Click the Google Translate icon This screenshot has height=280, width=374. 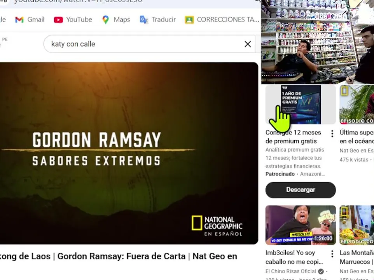click(144, 20)
